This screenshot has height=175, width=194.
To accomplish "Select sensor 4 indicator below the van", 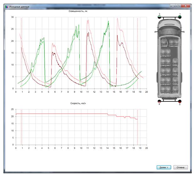I will (159, 101).
